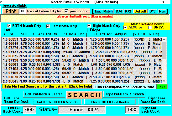Select the Max tolerance button
This screenshot has height=116, width=172.
click(162, 11)
